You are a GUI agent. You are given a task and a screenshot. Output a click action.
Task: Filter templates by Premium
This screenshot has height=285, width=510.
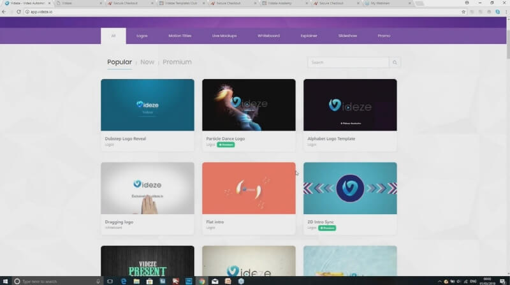(x=177, y=62)
